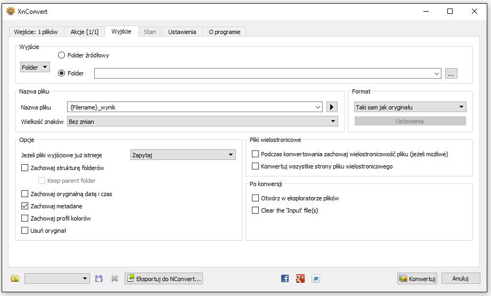Select the Wyjście tab
Image resolution: width=491 pixels, height=296 pixels.
(121, 31)
